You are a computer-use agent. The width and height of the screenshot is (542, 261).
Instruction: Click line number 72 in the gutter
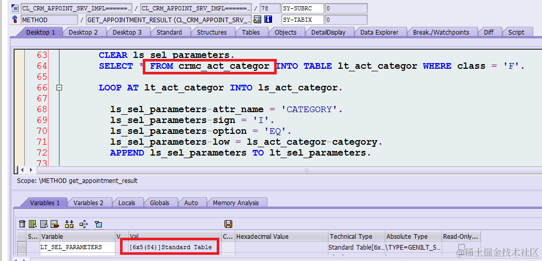42,152
